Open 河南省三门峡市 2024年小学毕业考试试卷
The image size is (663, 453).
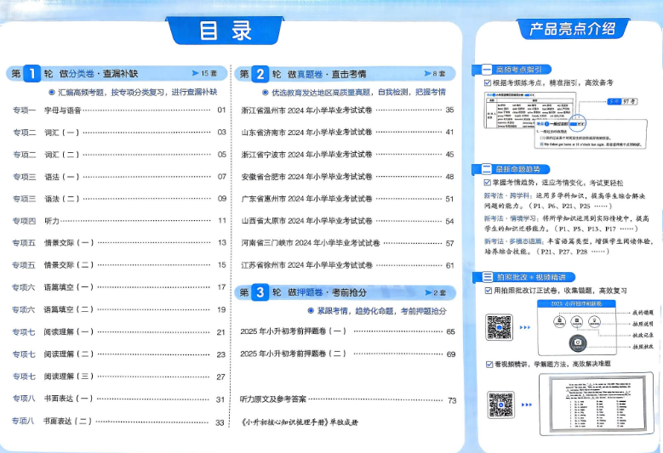[347, 243]
